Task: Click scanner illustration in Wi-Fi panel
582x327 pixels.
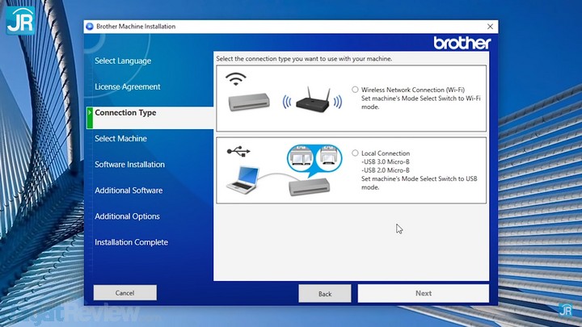Action: (x=249, y=102)
